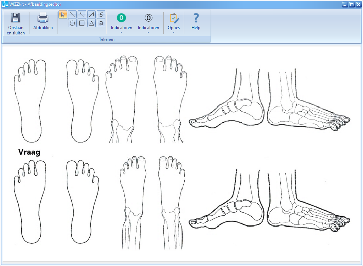The image size is (363, 266).
Task: Print the image with Afdrukken
Action: point(43,18)
